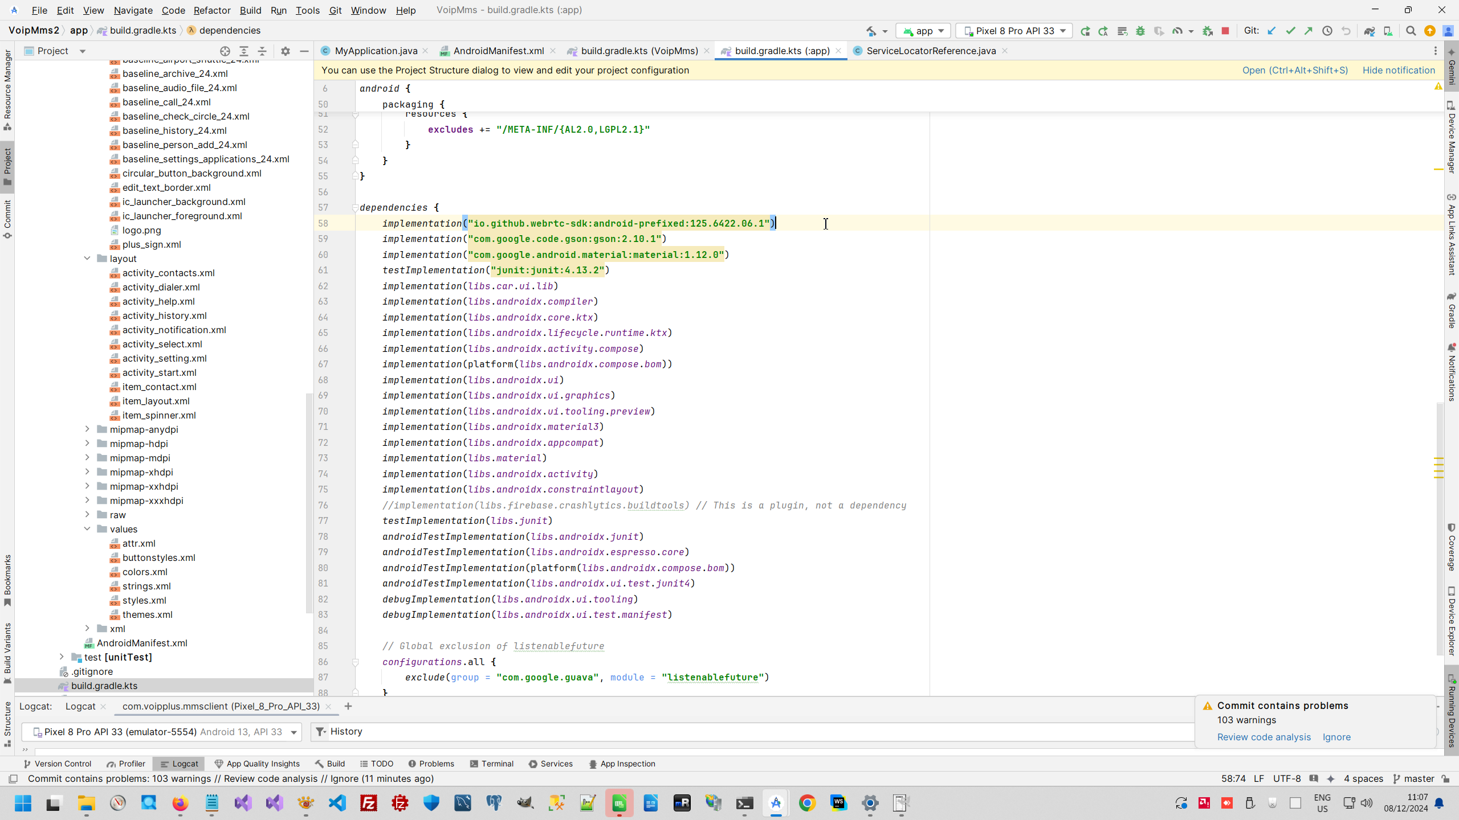Click Git update project arrow icon
1459x820 pixels.
tap(1271, 31)
